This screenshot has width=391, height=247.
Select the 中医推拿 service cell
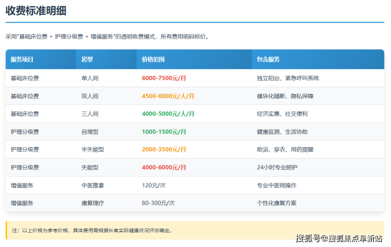[92, 185]
